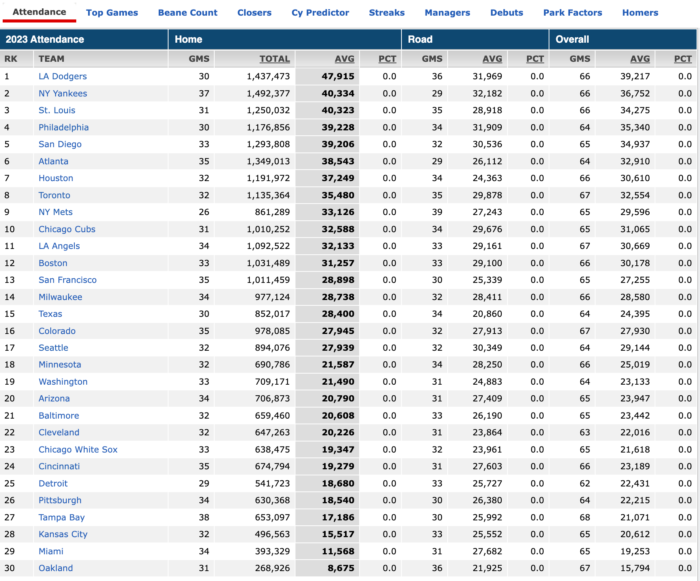700x581 pixels.
Task: Click the Chicago White Sox team link
Action: pyautogui.click(x=78, y=449)
